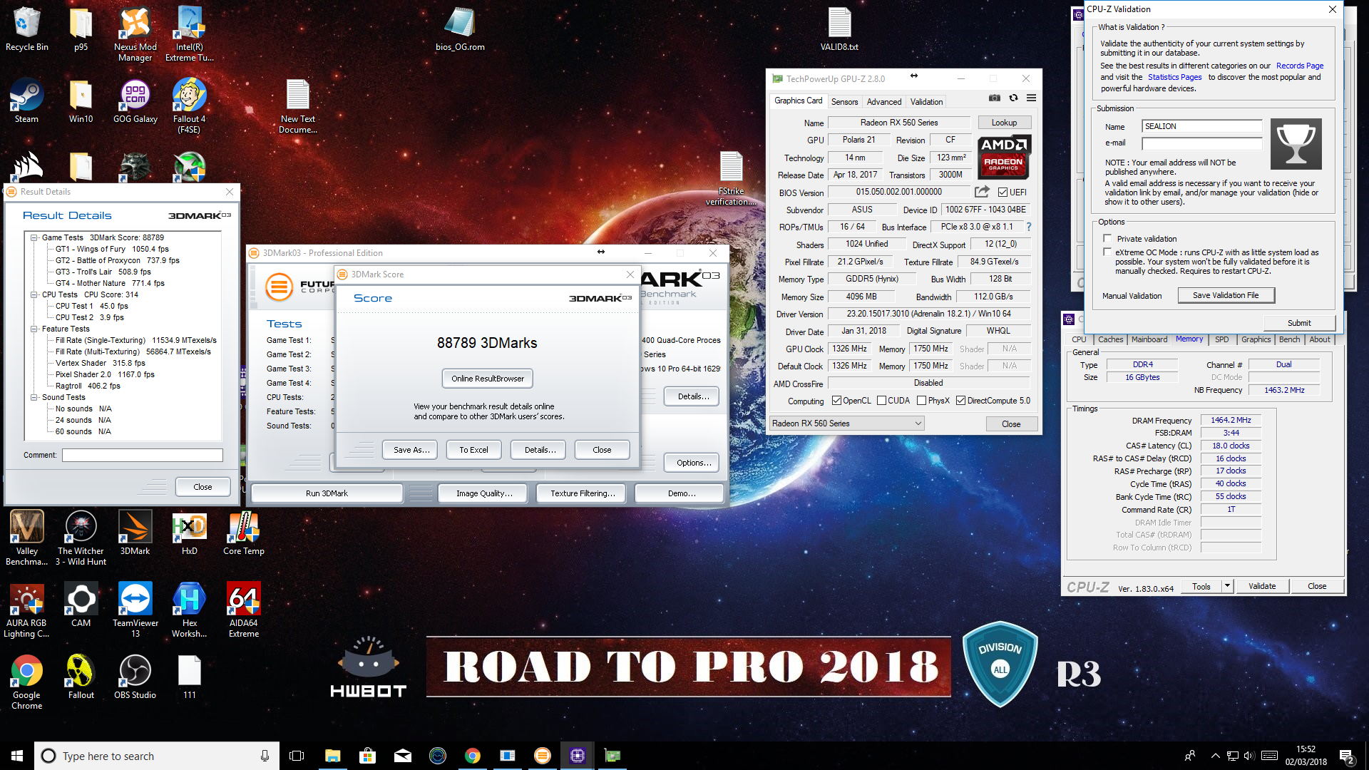This screenshot has width=1369, height=770.
Task: Open the 3DMark desktop icon
Action: point(135,533)
